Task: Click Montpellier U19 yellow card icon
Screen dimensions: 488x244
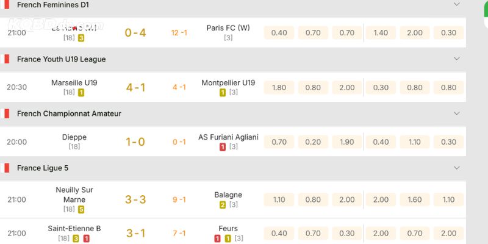Action: 223,93
